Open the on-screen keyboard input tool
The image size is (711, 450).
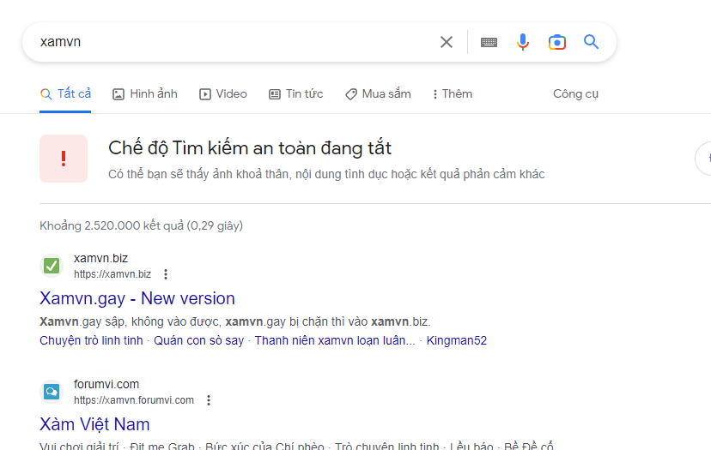(489, 42)
